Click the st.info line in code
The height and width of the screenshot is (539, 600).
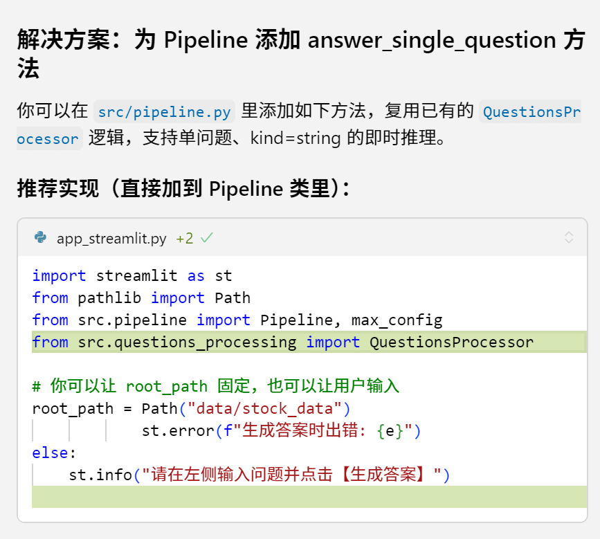pyautogui.click(x=259, y=475)
